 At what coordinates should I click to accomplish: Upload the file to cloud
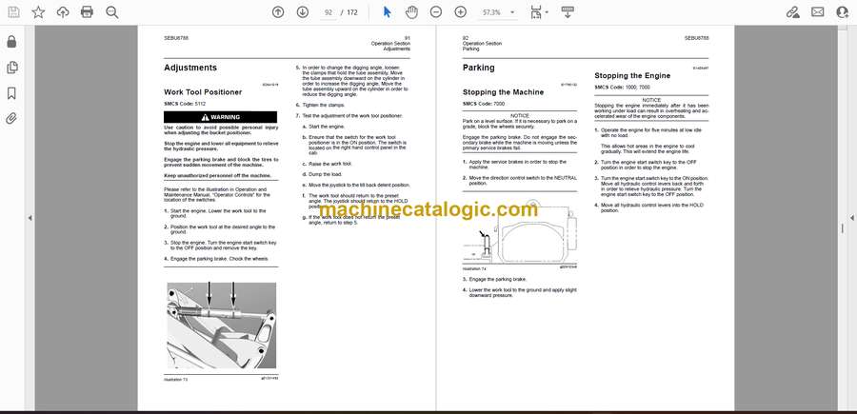point(63,12)
